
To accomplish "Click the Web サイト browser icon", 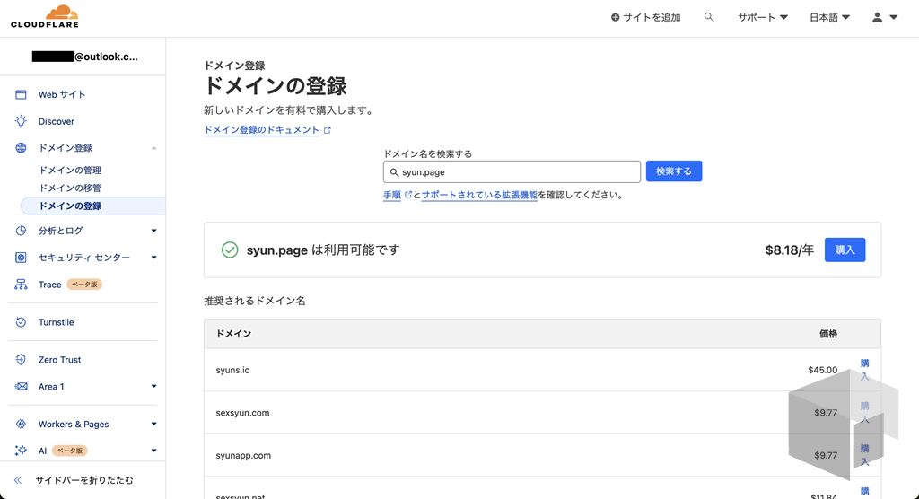I will click(22, 94).
